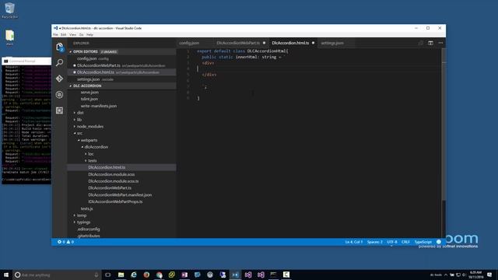The image size is (498, 280).
Task: Open the Action Center notification icon
Action: tap(489, 275)
